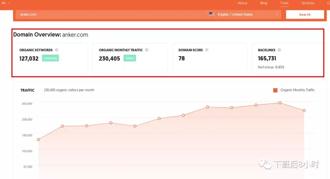Open the Services navigation menu
The height and width of the screenshot is (179, 330).
[x=307, y=3]
